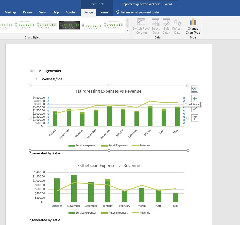Open Chart Elements plus button
The height and width of the screenshot is (225, 240).
coord(195,99)
